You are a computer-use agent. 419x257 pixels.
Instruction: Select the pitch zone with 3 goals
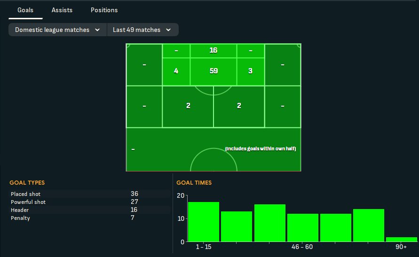pyautogui.click(x=251, y=71)
